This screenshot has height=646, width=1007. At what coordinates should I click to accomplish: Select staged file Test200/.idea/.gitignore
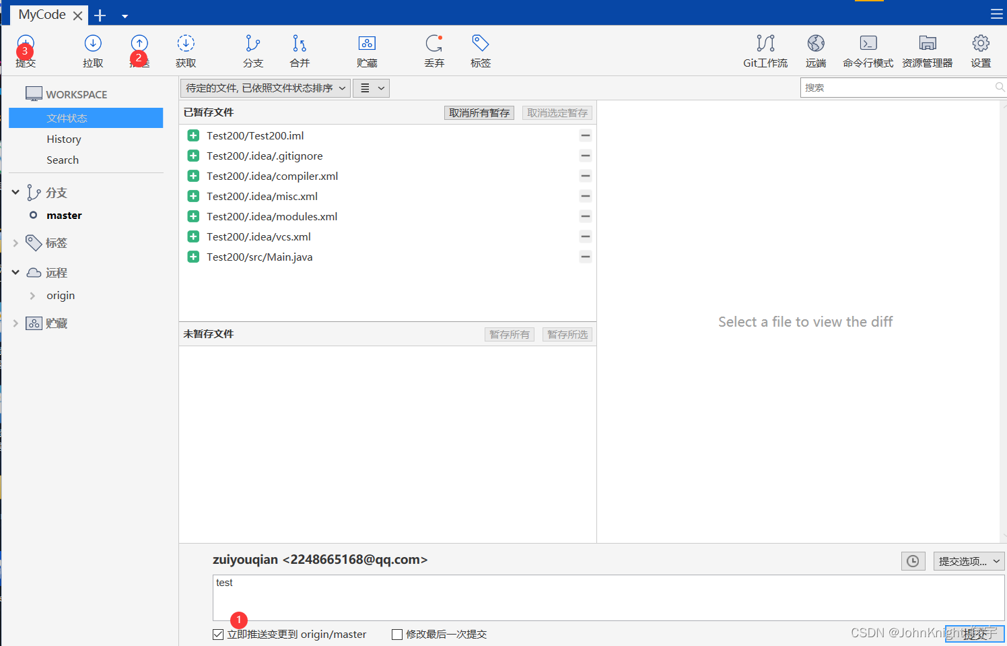pos(265,156)
